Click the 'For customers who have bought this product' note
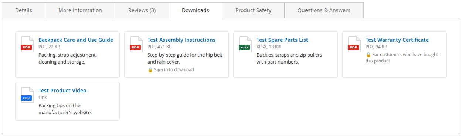The height and width of the screenshot is (136, 462). click(x=402, y=58)
